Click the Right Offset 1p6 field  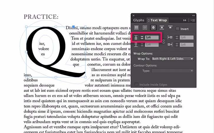tap(187, 45)
